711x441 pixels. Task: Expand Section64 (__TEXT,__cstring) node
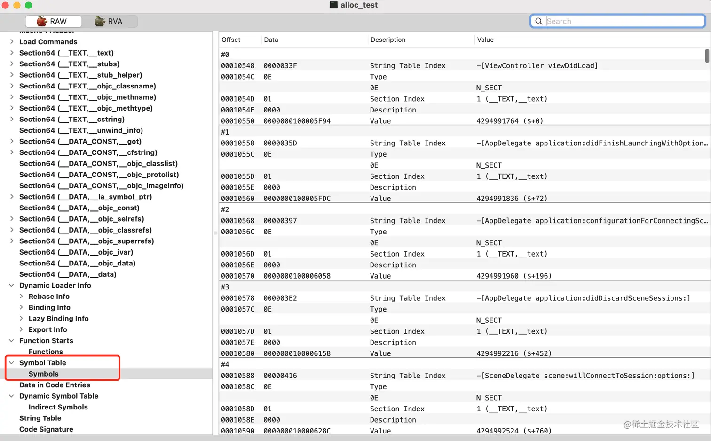(12, 119)
